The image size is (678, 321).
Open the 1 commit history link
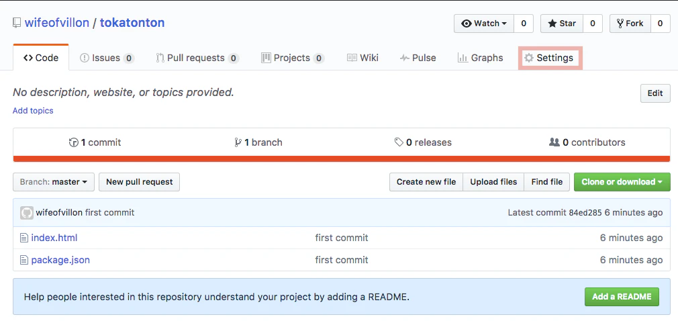[x=95, y=142]
